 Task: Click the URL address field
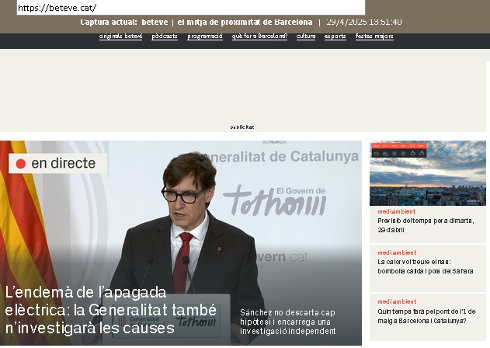(186, 8)
